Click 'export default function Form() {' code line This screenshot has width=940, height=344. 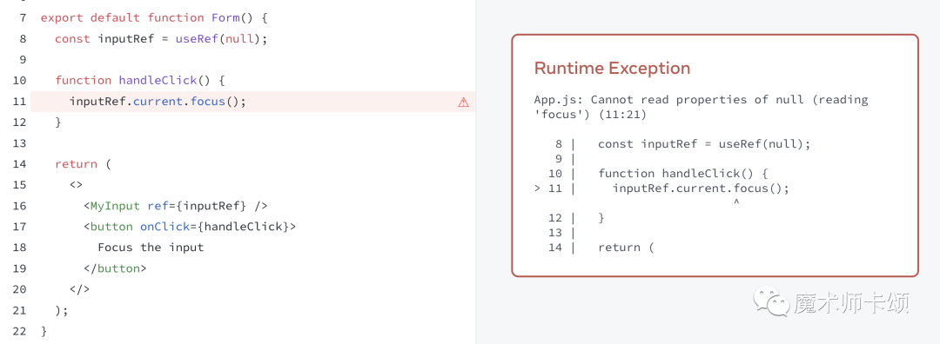point(154,18)
